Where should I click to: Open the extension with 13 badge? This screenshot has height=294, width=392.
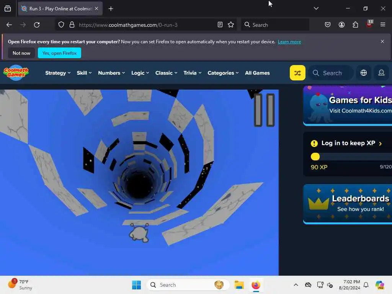(369, 24)
